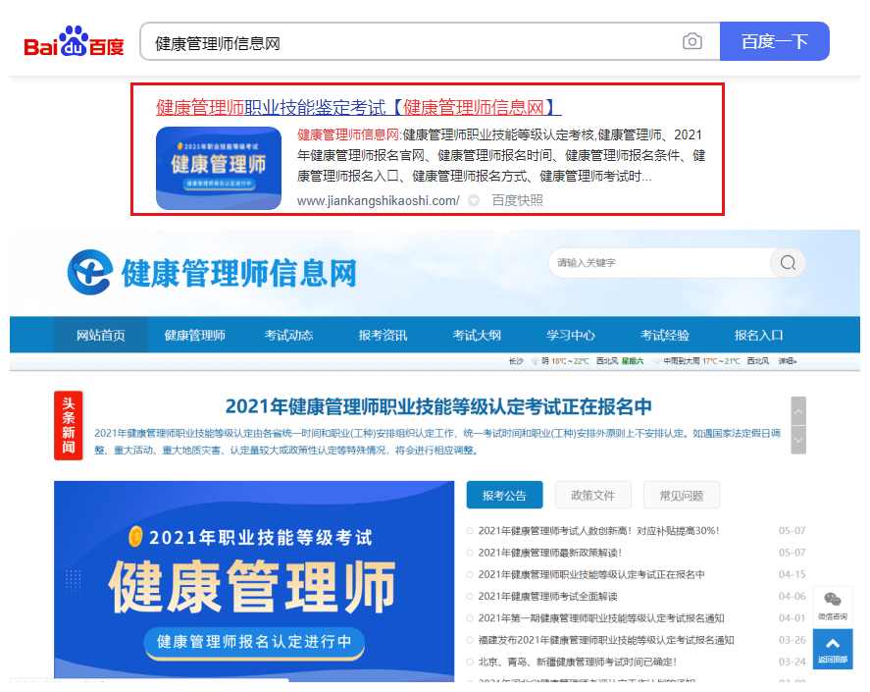Open article 北京、青岛、新疆健康管理师考试时间已确定
The height and width of the screenshot is (692, 870).
point(578,662)
